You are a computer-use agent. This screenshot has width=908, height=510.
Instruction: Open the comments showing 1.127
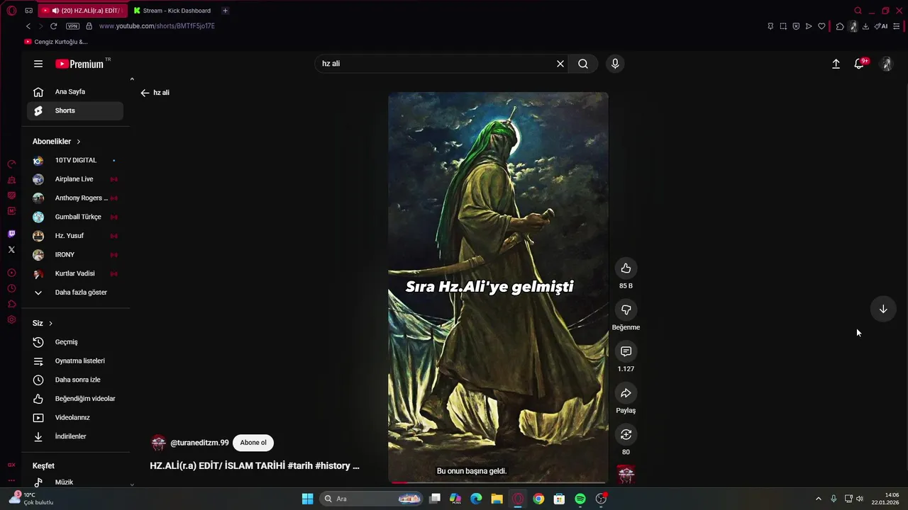(x=626, y=351)
